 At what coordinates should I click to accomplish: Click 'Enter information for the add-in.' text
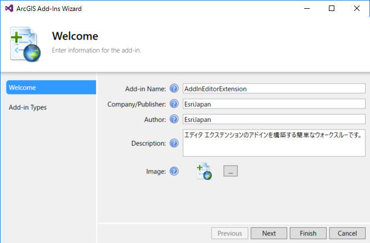click(96, 50)
